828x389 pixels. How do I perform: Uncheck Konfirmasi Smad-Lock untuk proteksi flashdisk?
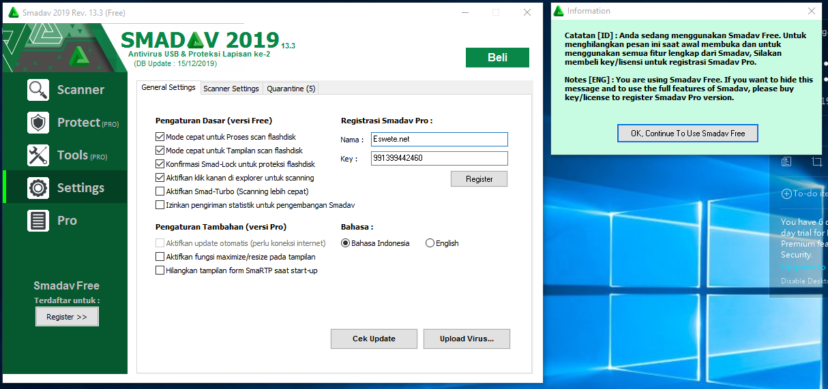click(x=160, y=164)
